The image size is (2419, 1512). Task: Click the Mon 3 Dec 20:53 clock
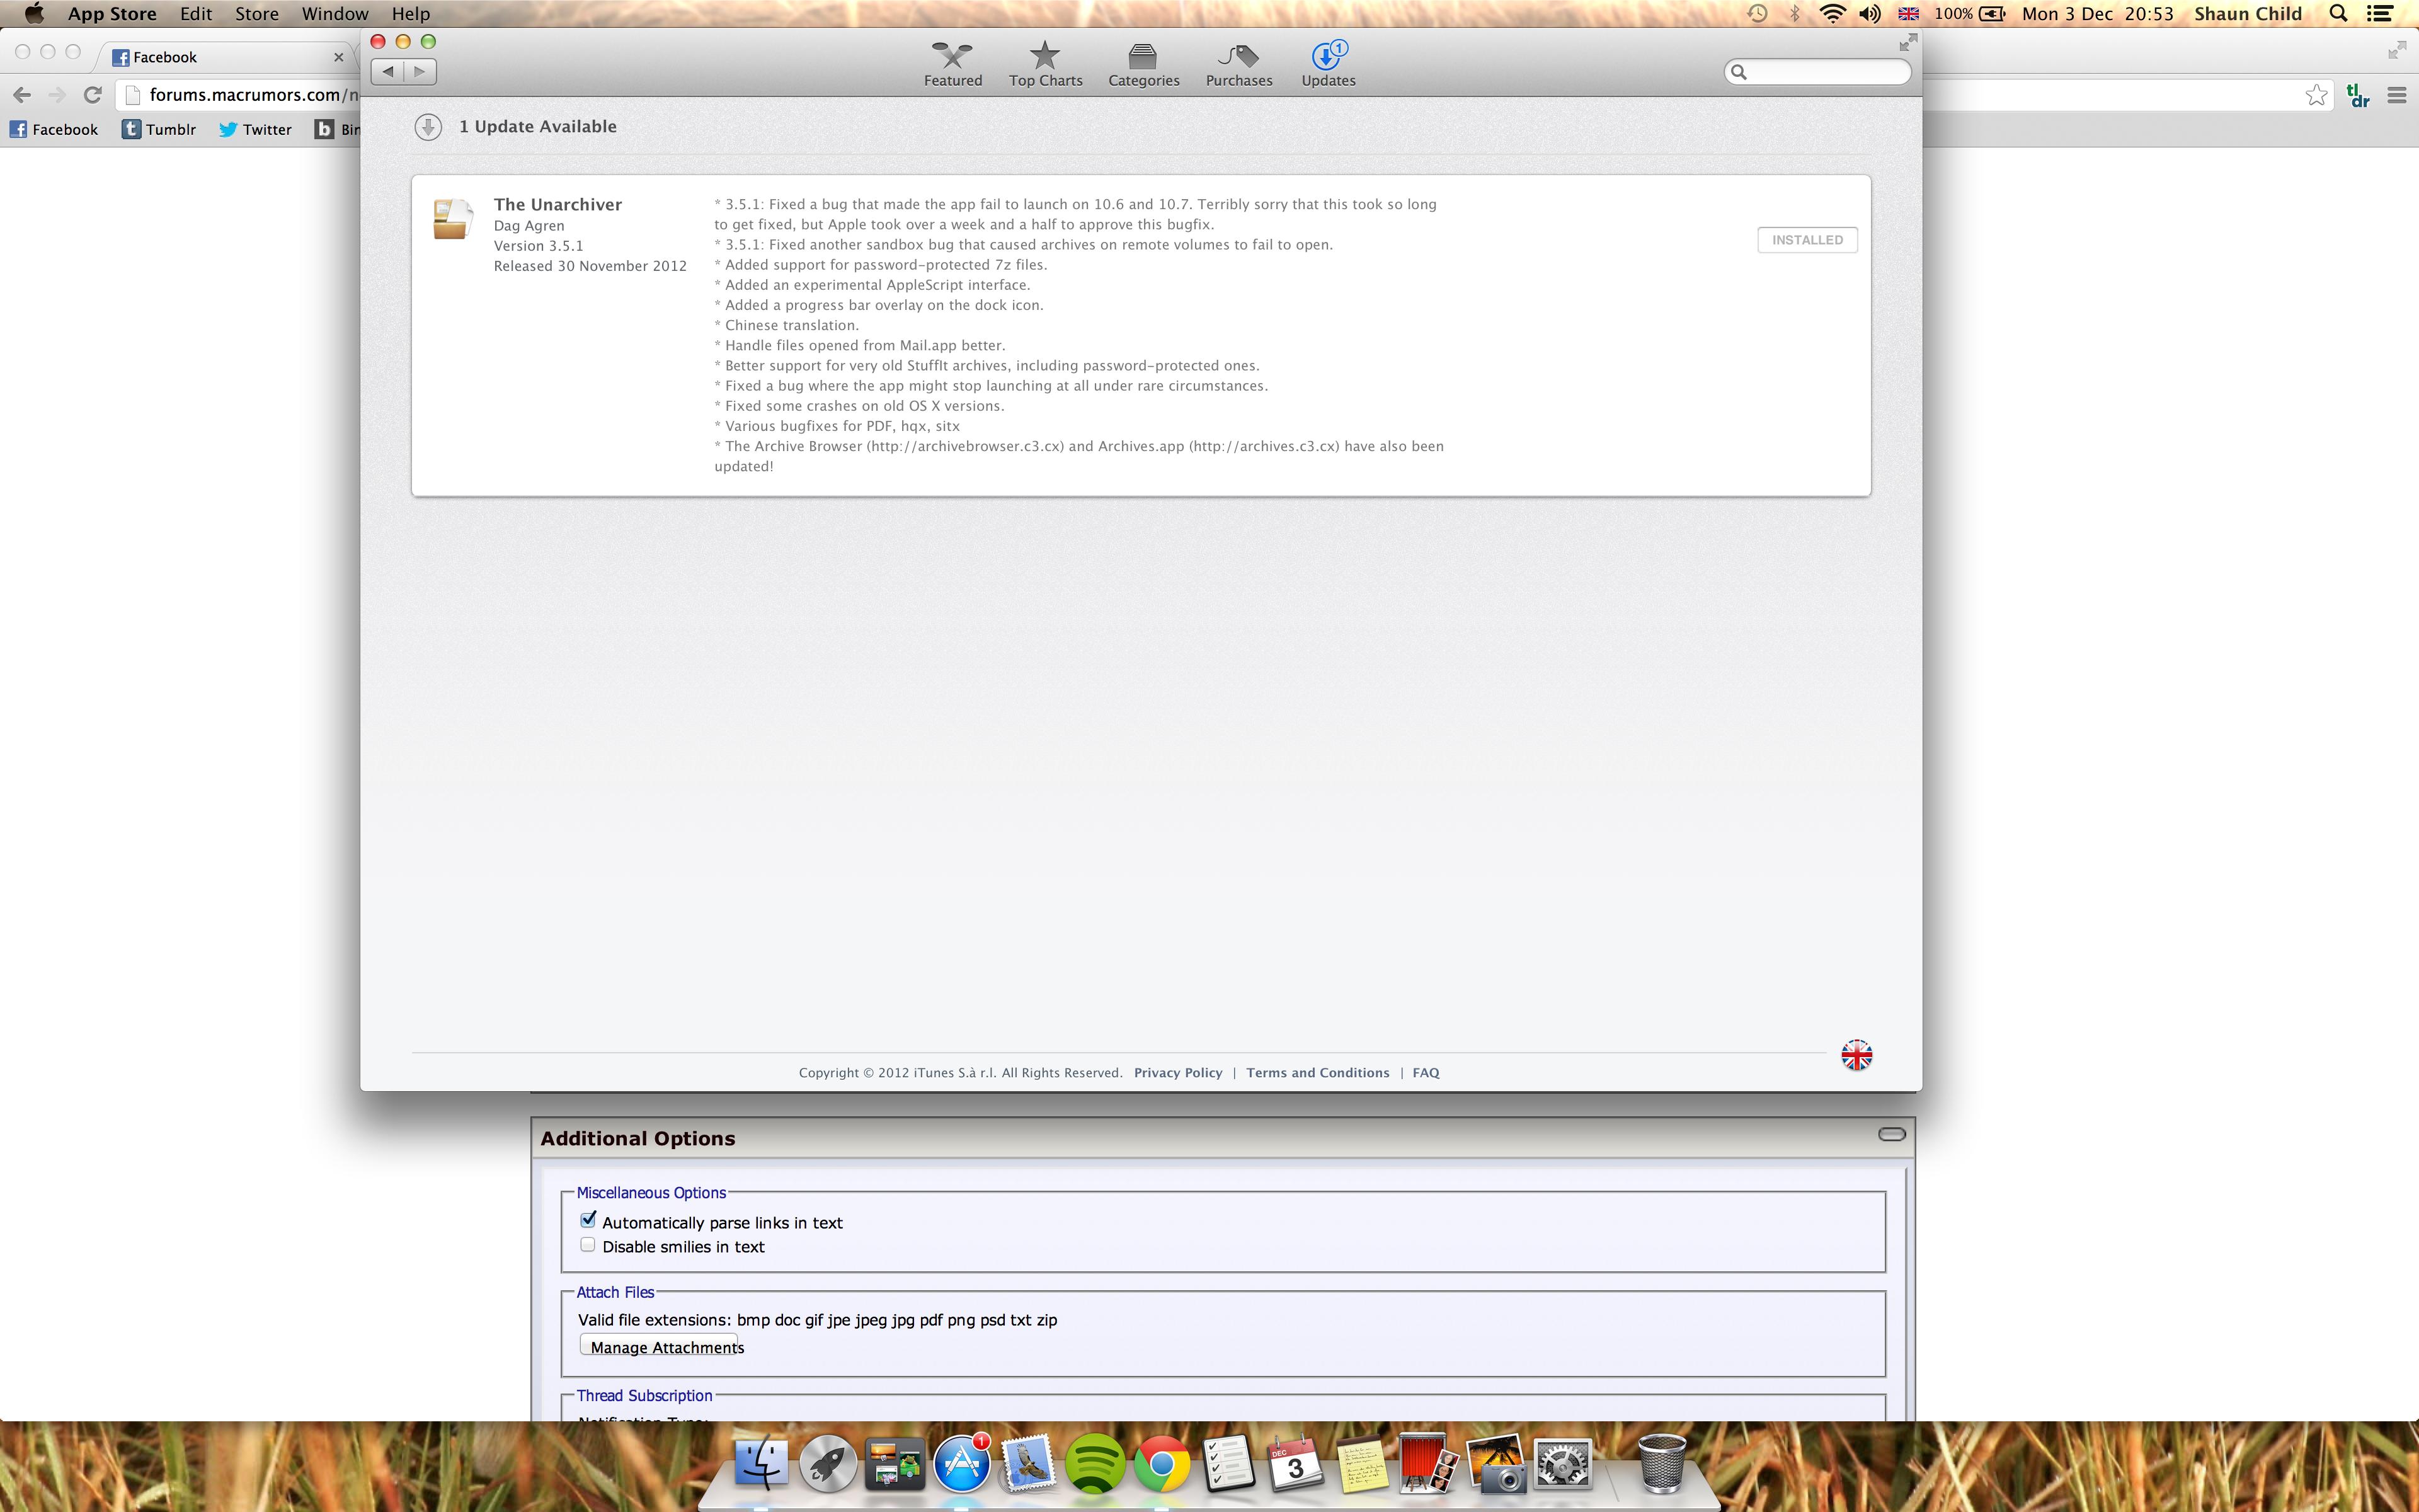coord(2097,14)
